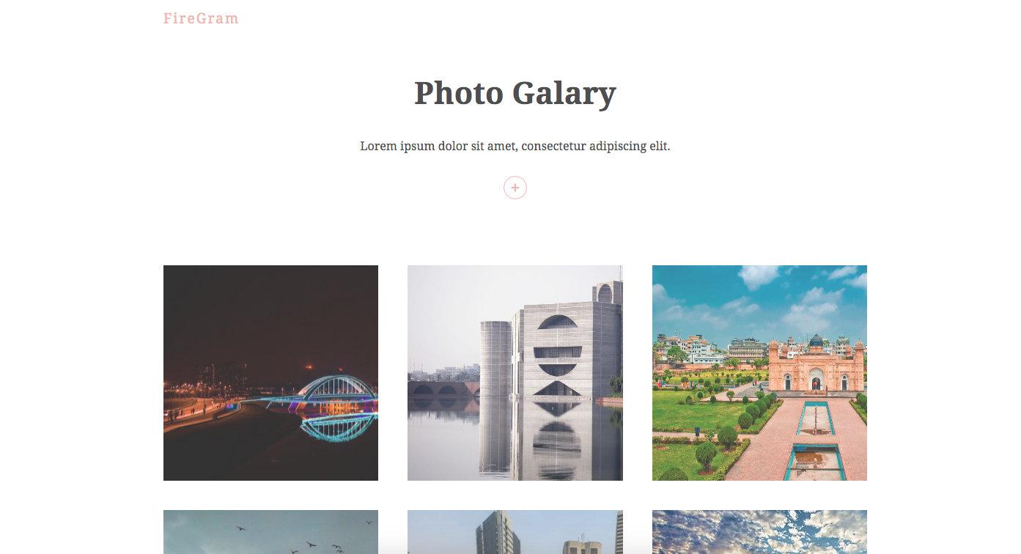The width and height of the screenshot is (1021, 554).
Task: Open the pink fort garden photo
Action: pyautogui.click(x=759, y=373)
